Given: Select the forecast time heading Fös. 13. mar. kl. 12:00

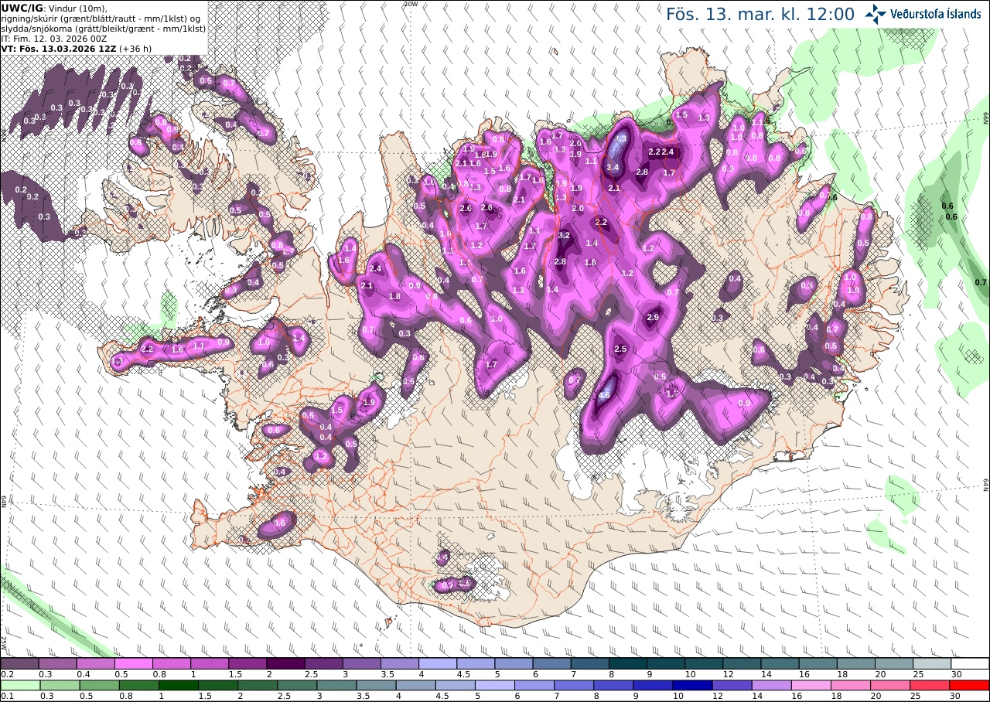Looking at the screenshot, I should pyautogui.click(x=760, y=14).
